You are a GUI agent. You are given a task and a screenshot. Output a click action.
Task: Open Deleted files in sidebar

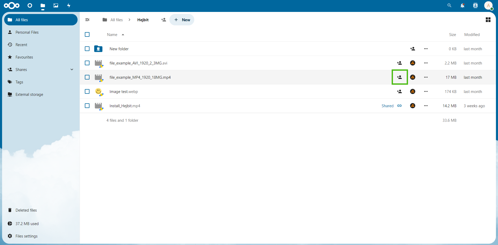[26, 210]
